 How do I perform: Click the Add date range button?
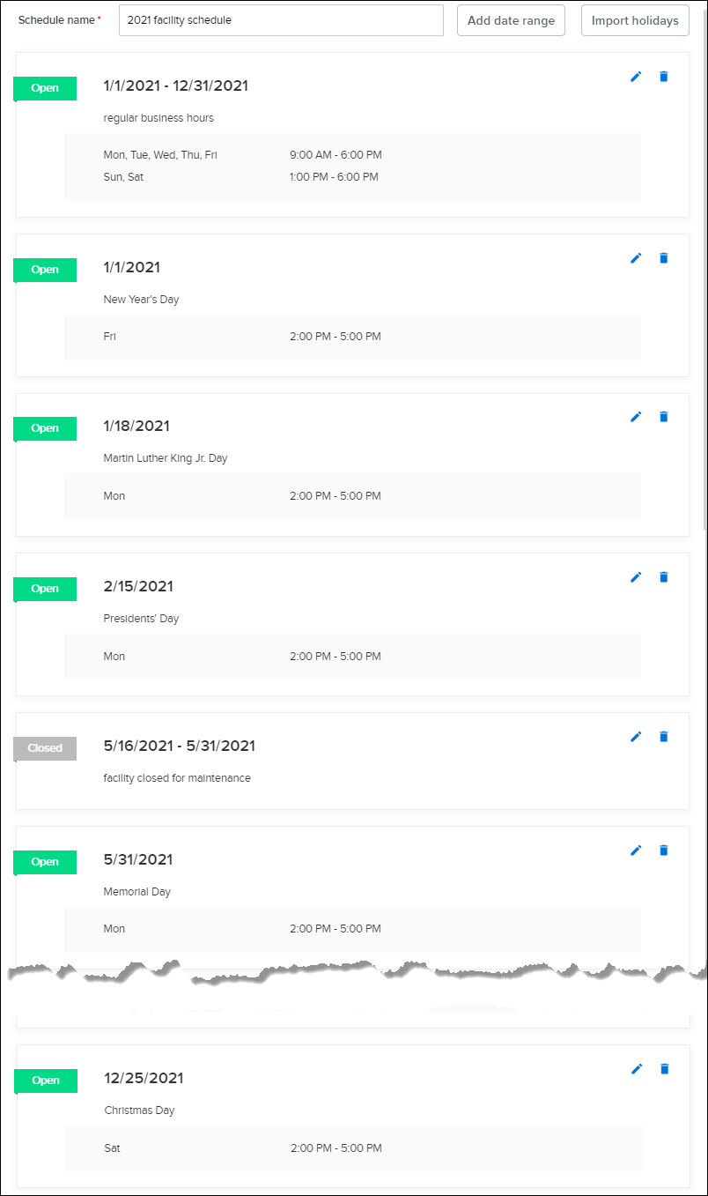(511, 20)
